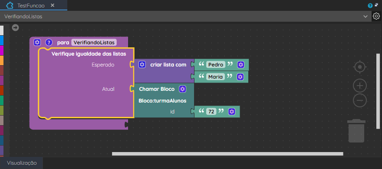Expand the VerifiandoListas header dropdown chevron

click(366, 17)
